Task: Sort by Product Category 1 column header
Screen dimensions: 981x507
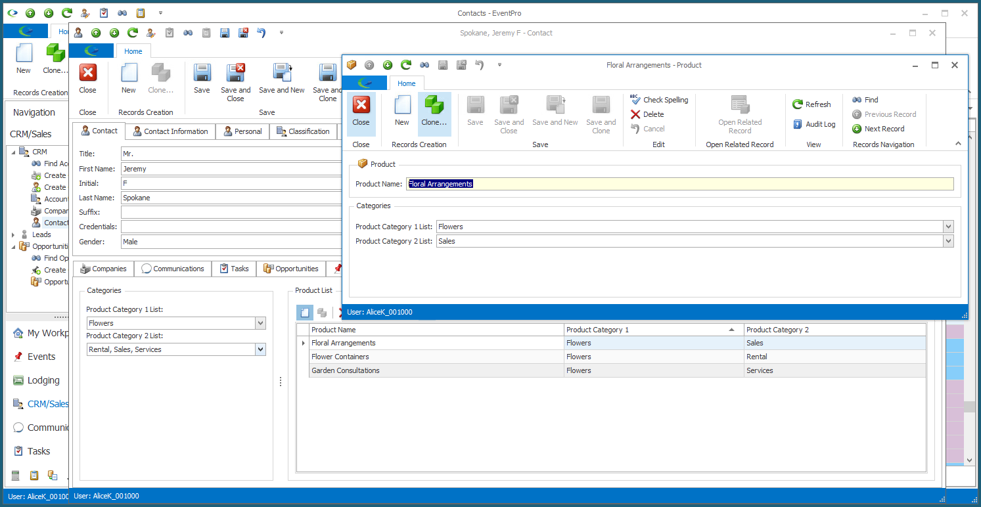Action: point(654,330)
